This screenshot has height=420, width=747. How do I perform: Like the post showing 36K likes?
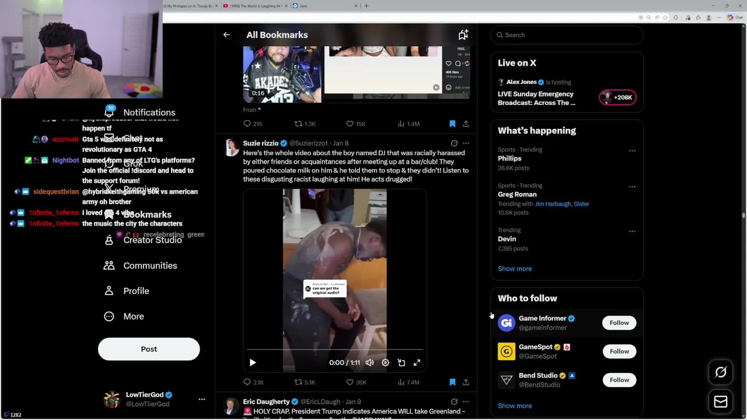(x=355, y=382)
